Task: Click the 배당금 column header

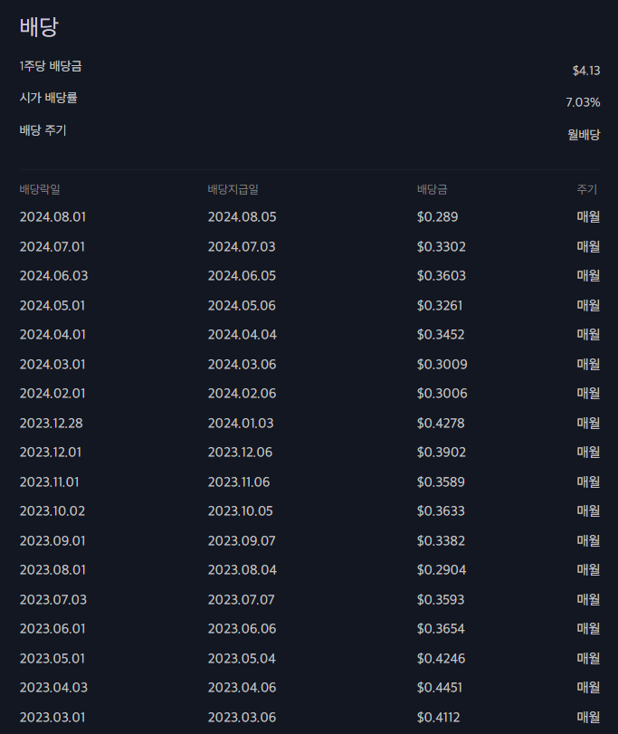Action: pyautogui.click(x=432, y=189)
